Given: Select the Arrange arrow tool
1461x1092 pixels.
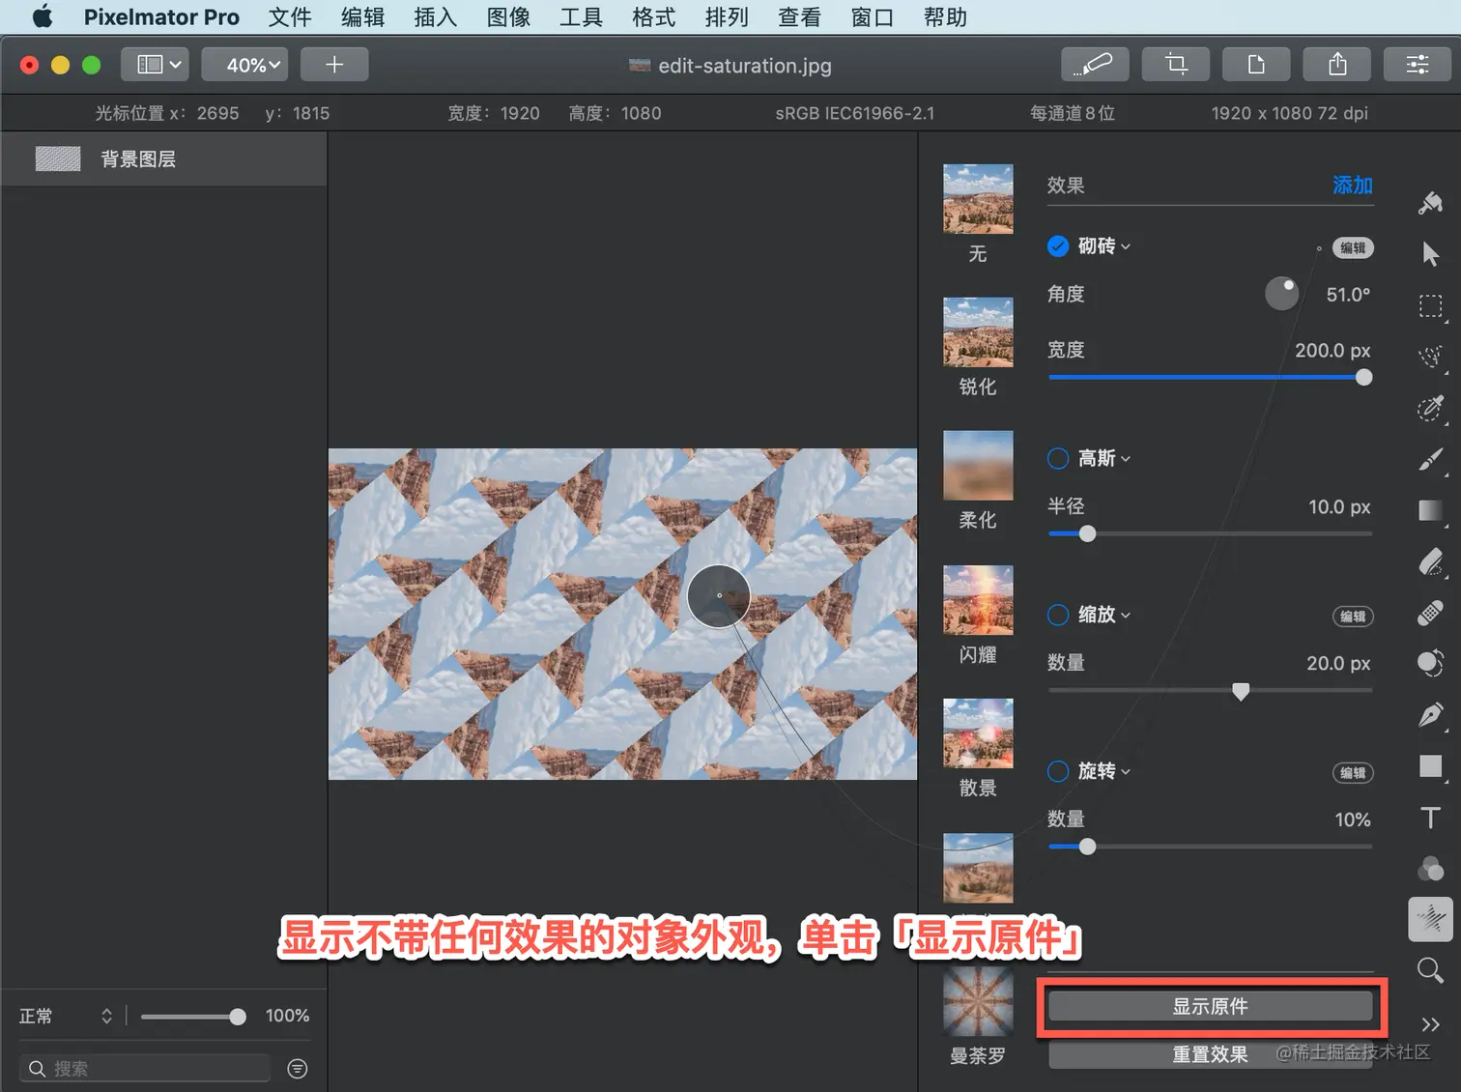Looking at the screenshot, I should click(1431, 254).
